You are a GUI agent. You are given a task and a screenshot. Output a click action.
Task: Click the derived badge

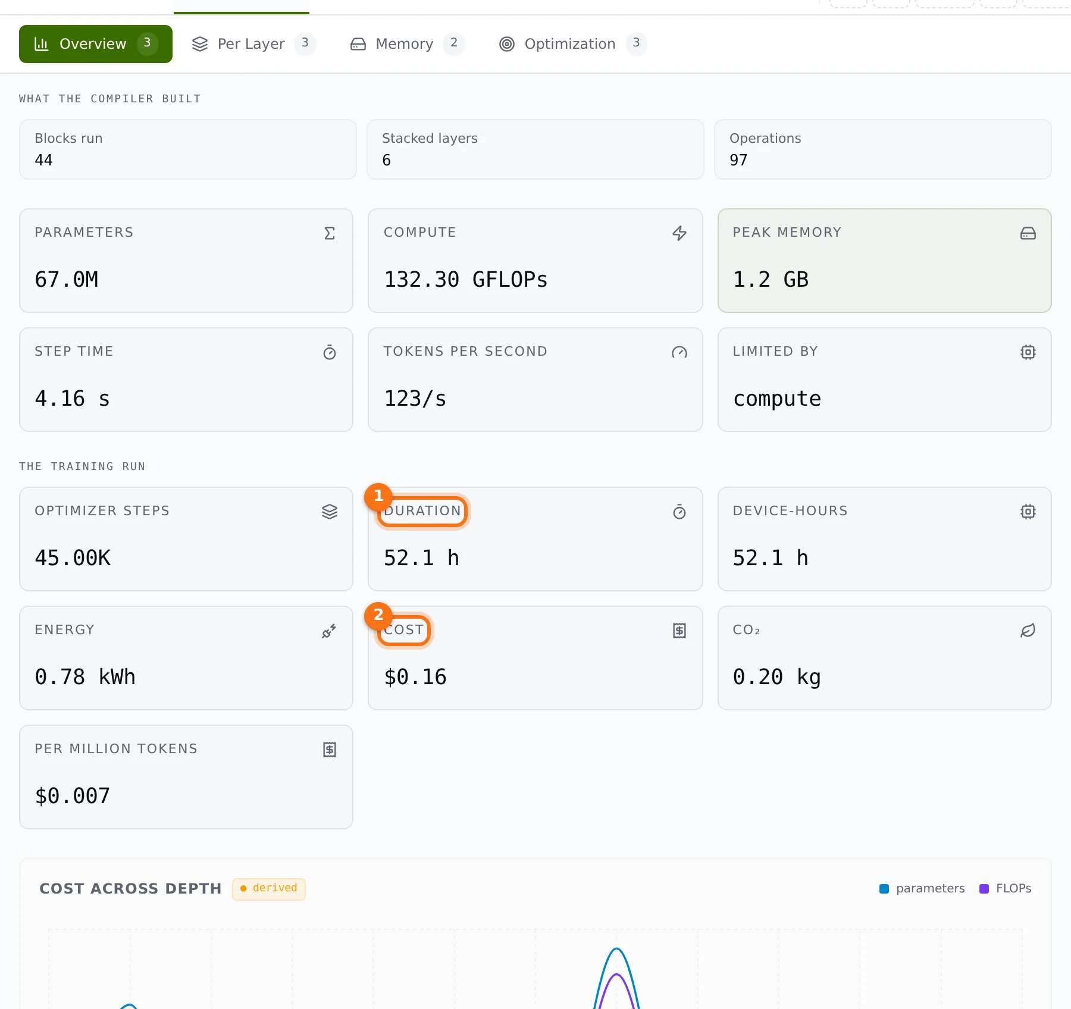[269, 889]
